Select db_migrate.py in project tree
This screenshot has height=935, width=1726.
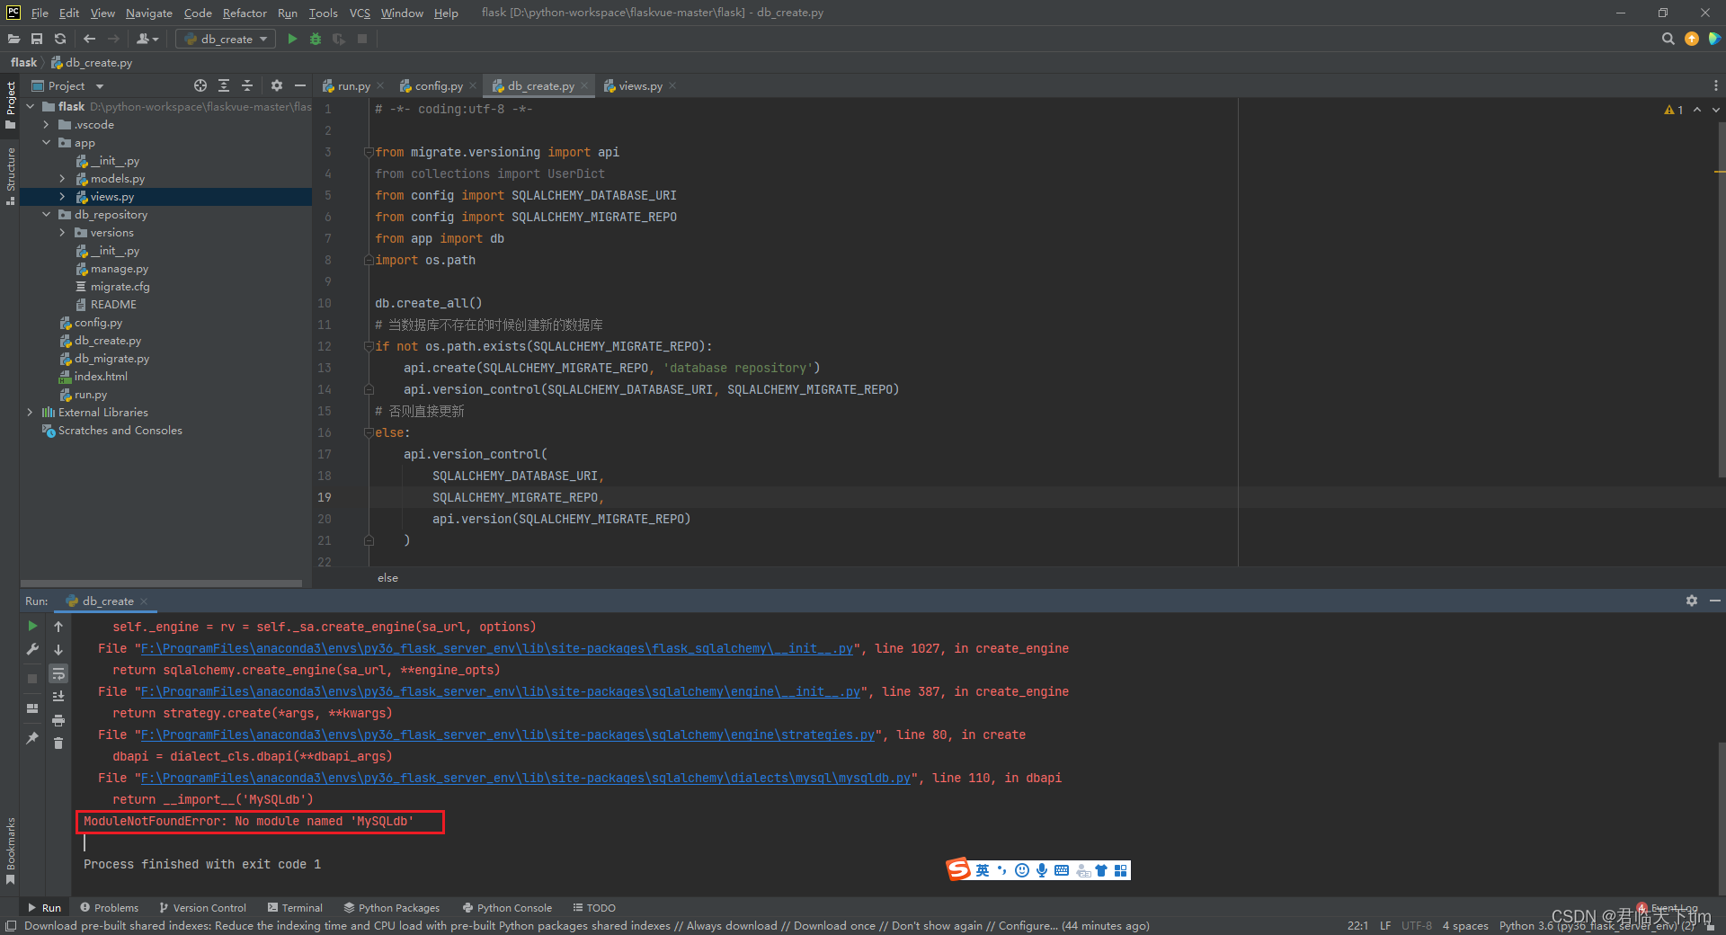point(112,358)
